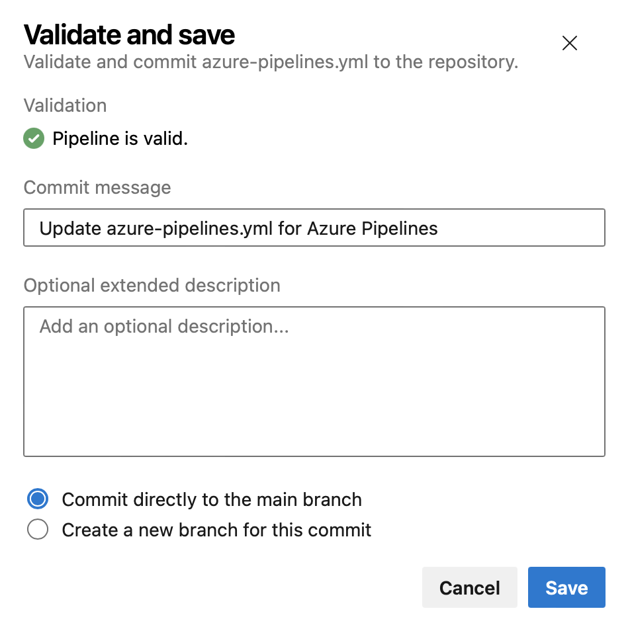Click the 'Pipeline is valid.' status text

tap(120, 140)
